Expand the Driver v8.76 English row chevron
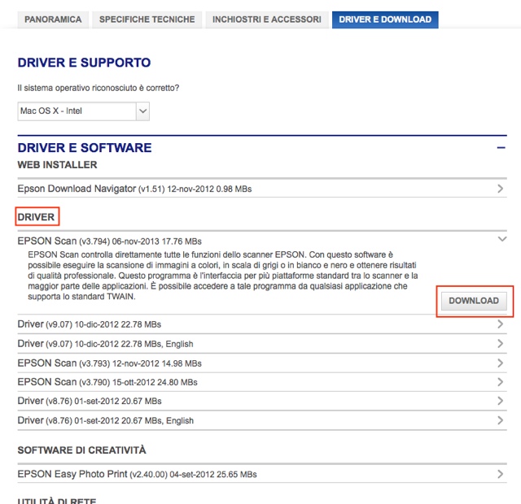521x504 pixels. 501,420
